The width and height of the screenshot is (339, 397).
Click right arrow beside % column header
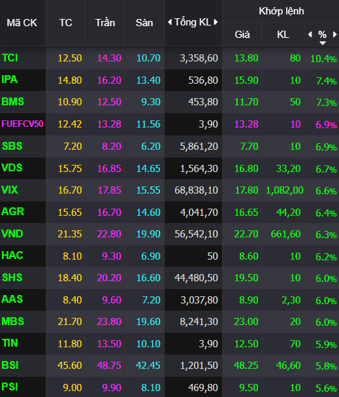[x=334, y=35]
